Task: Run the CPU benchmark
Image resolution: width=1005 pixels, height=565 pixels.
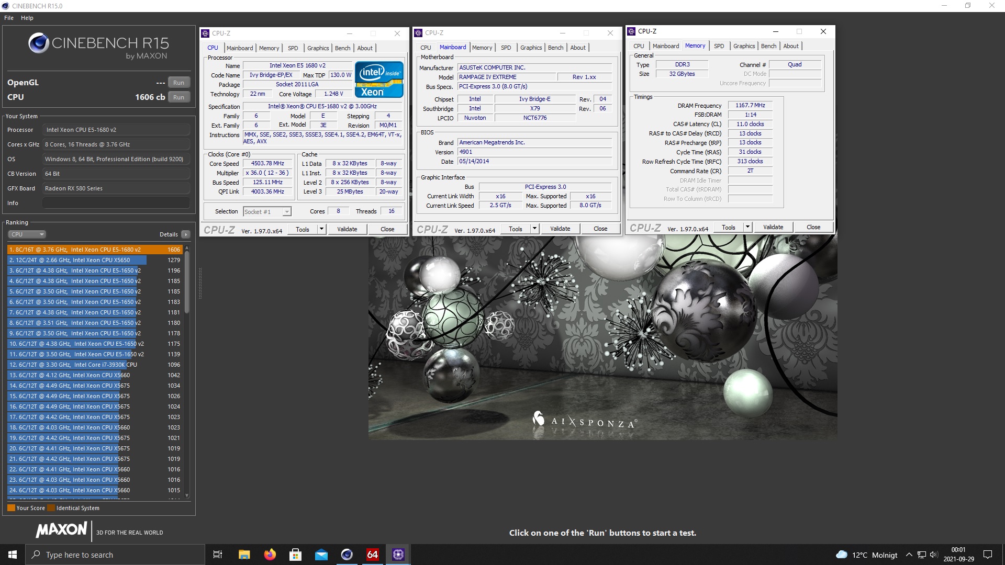Action: [178, 97]
